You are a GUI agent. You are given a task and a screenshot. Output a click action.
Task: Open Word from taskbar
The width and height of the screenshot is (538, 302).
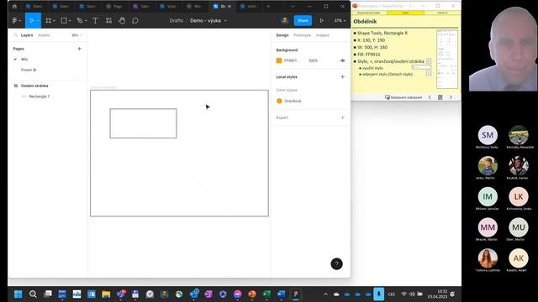[x=281, y=294]
